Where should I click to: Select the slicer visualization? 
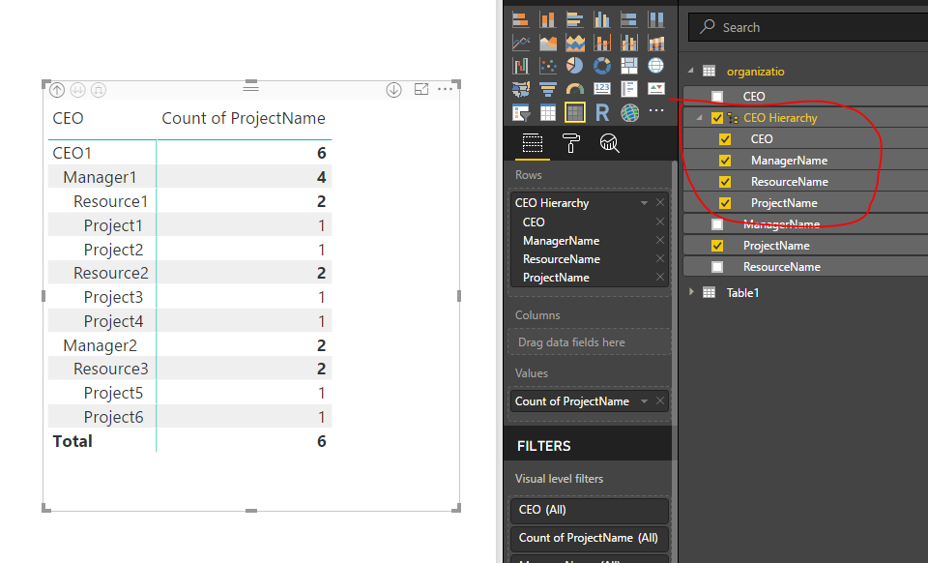521,112
